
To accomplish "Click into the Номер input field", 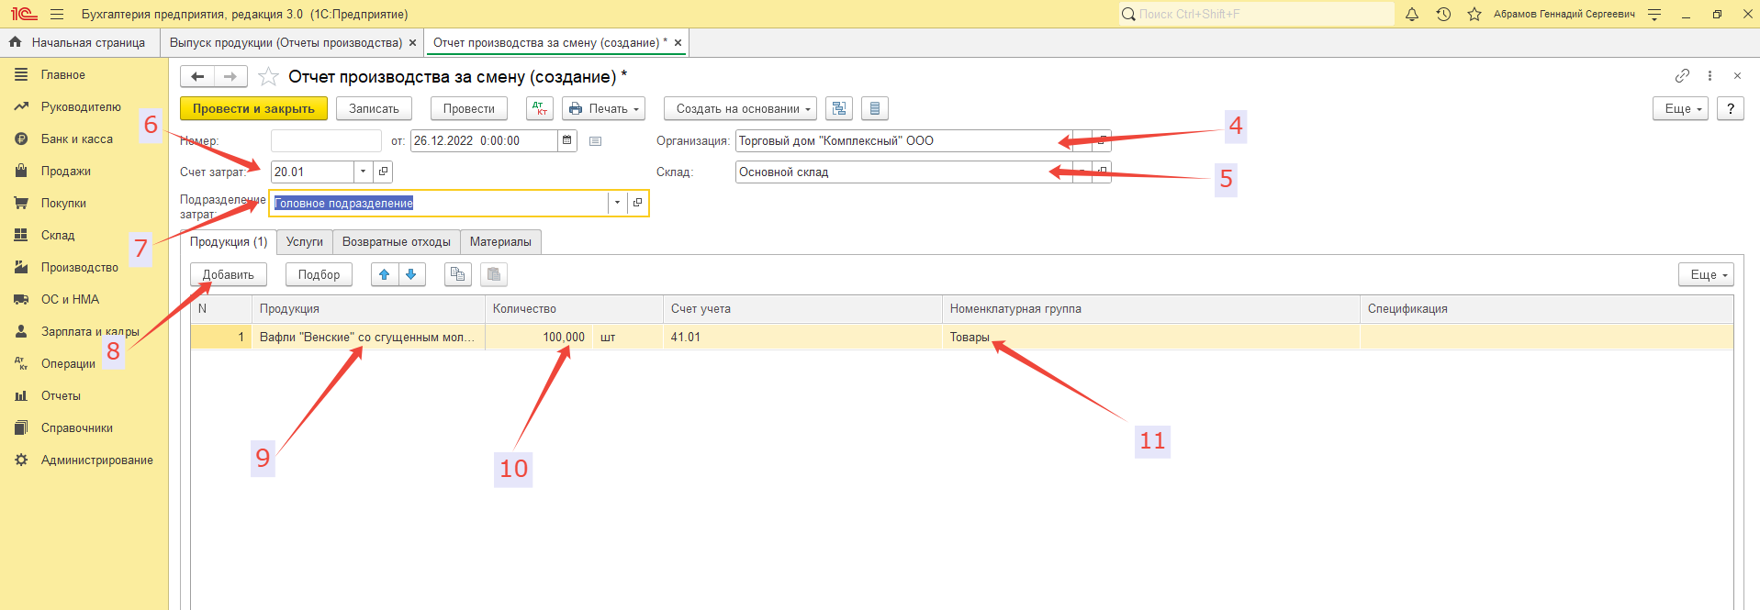I will 326,140.
